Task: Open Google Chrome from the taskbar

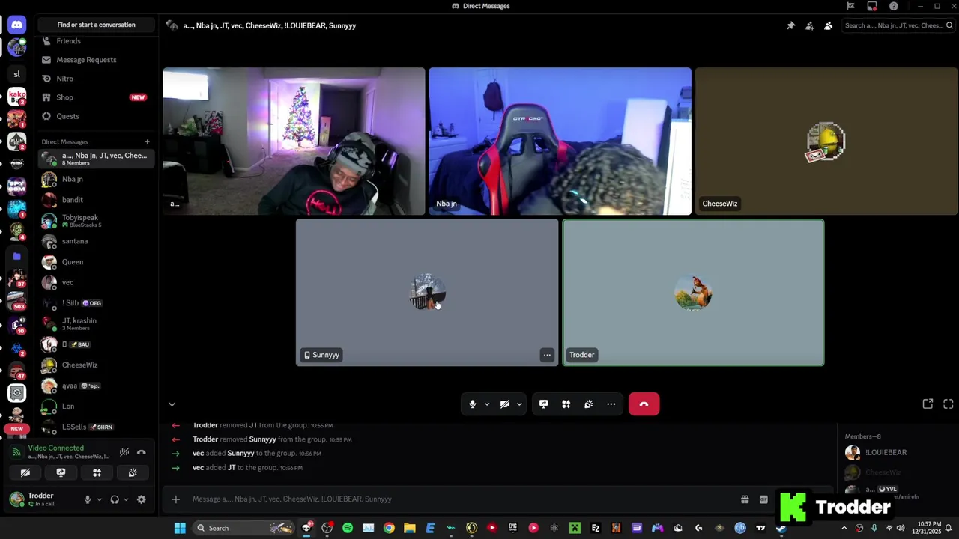Action: 389,528
